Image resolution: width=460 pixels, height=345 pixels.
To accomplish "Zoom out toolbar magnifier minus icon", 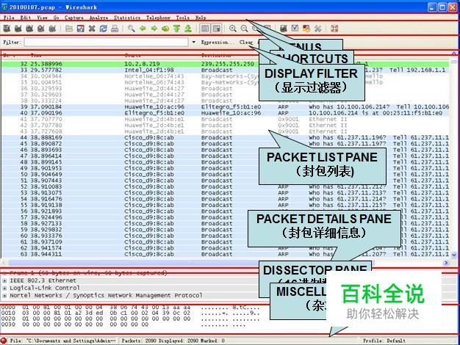I will tap(244, 29).
